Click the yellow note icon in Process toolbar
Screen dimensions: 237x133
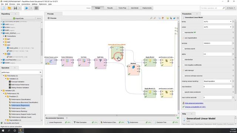tap(167, 18)
